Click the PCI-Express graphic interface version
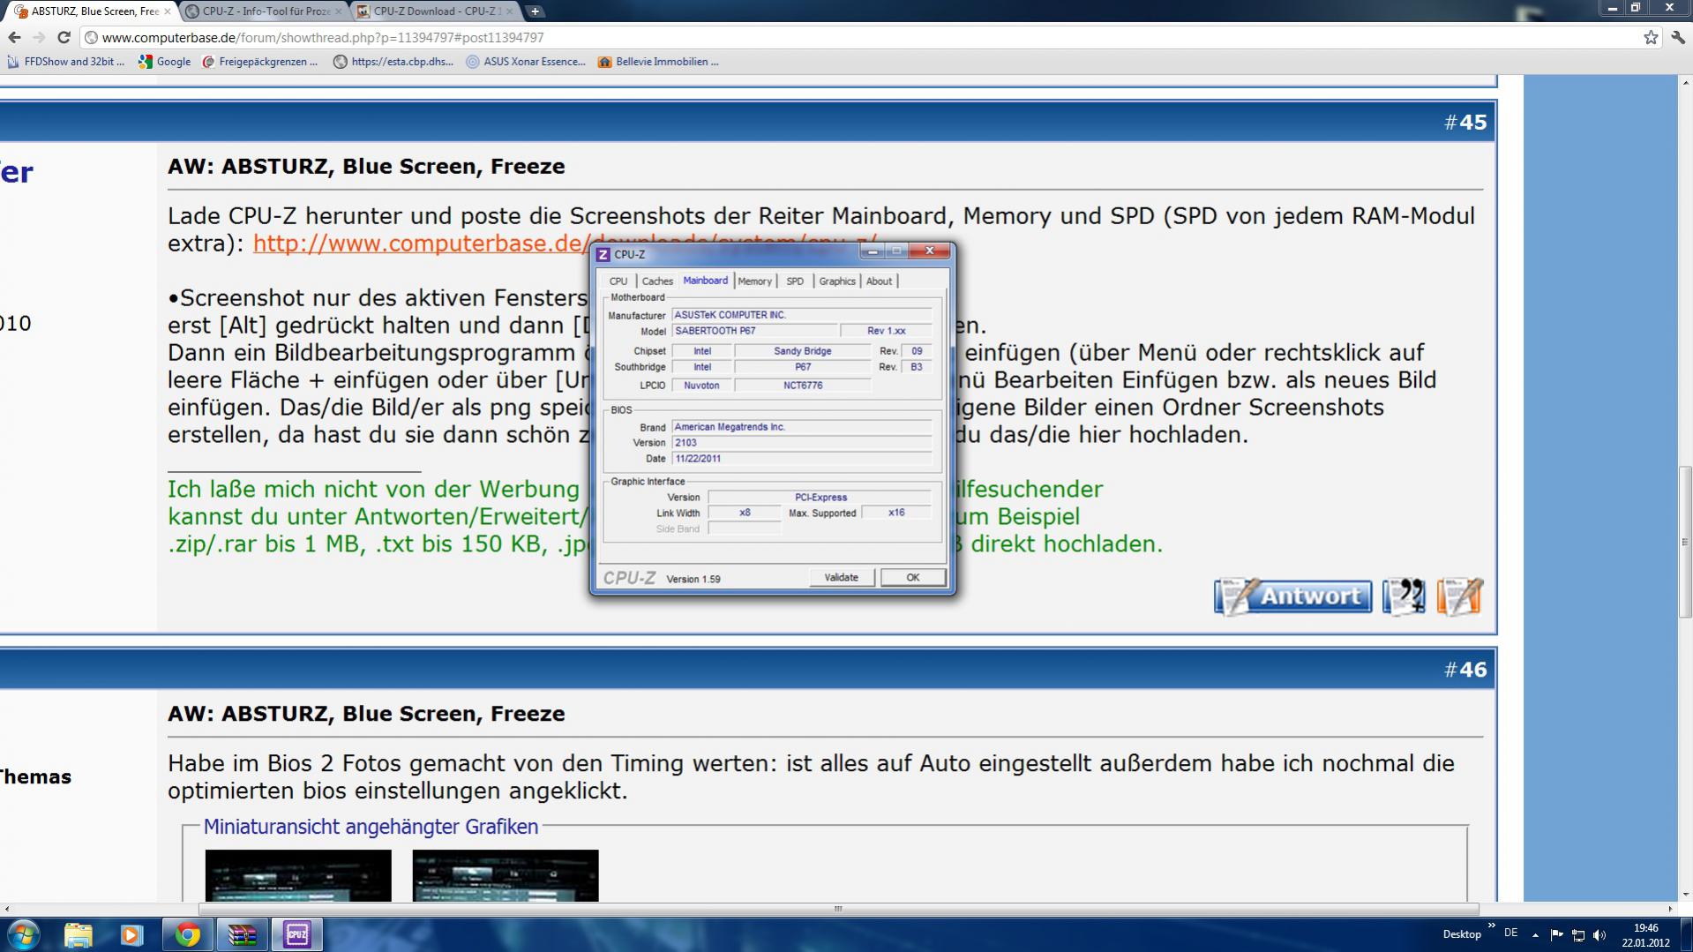 coord(820,498)
